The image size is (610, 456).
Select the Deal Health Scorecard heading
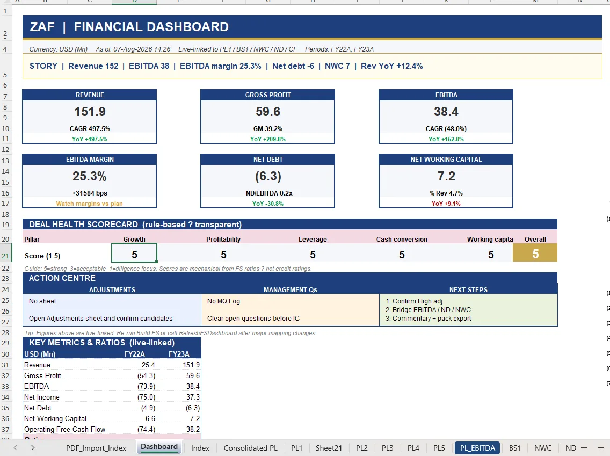(135, 225)
